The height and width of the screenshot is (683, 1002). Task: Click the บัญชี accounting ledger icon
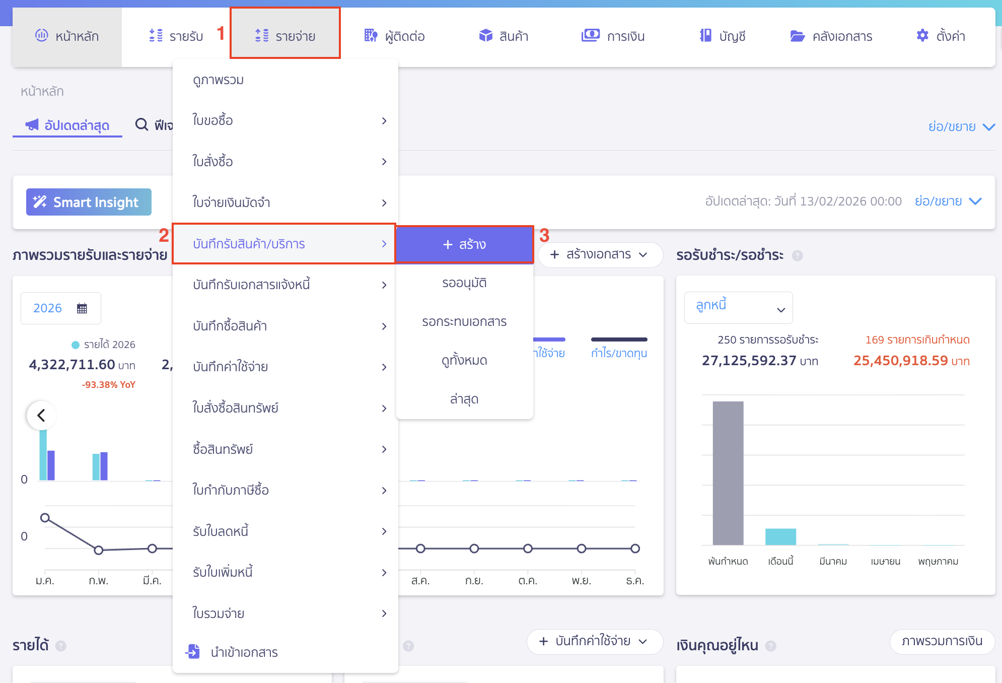pyautogui.click(x=706, y=35)
